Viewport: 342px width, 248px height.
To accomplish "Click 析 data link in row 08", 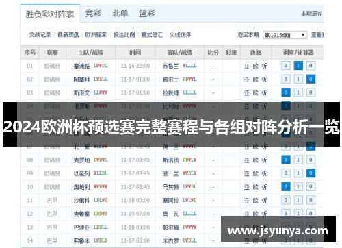I will (264, 160).
